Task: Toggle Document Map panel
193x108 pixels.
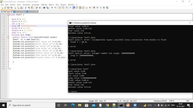Action: pyautogui.click(x=80, y=7)
